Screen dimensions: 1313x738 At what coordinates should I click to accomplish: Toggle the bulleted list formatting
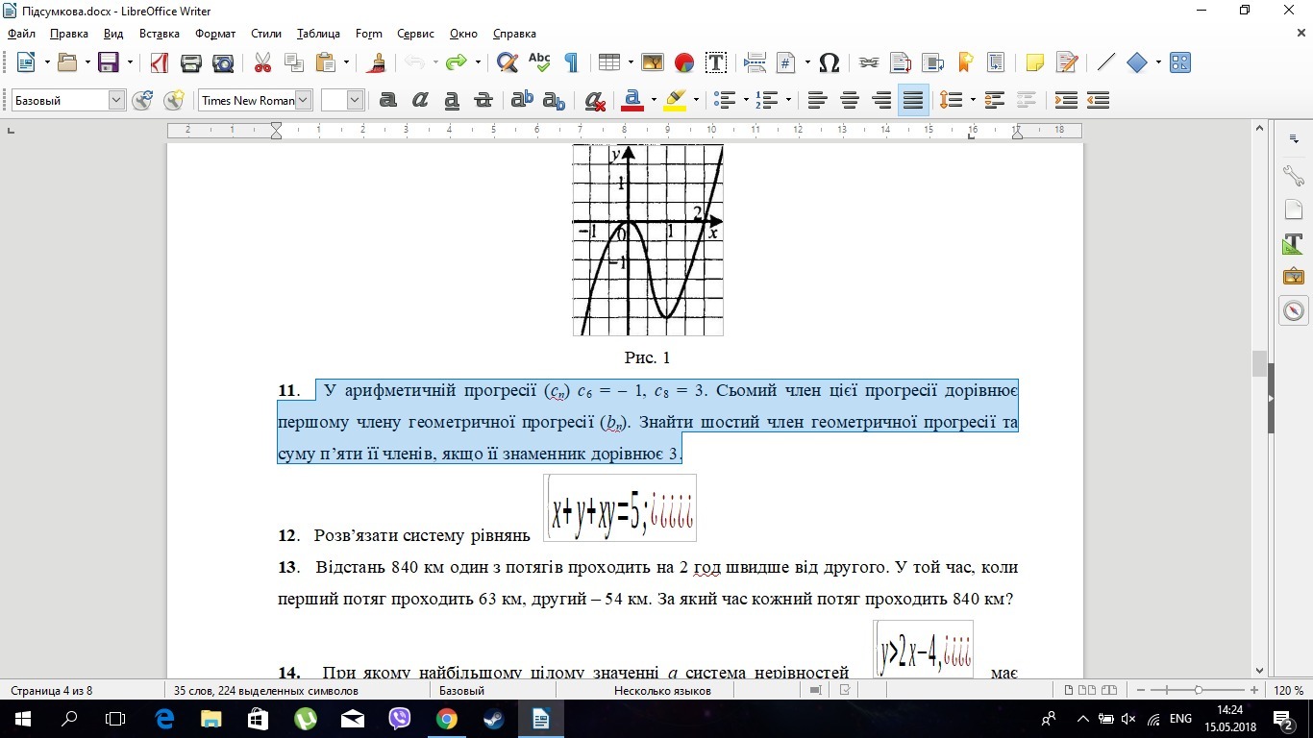[x=728, y=100]
